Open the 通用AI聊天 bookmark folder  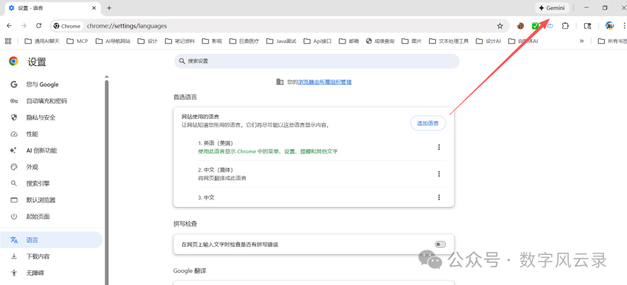pos(42,41)
